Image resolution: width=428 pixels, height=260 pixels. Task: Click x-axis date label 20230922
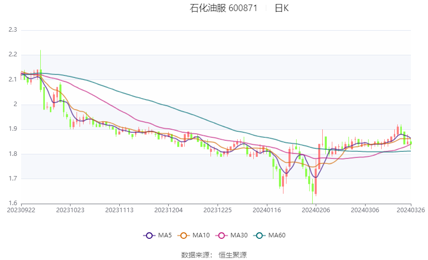pos(21,210)
